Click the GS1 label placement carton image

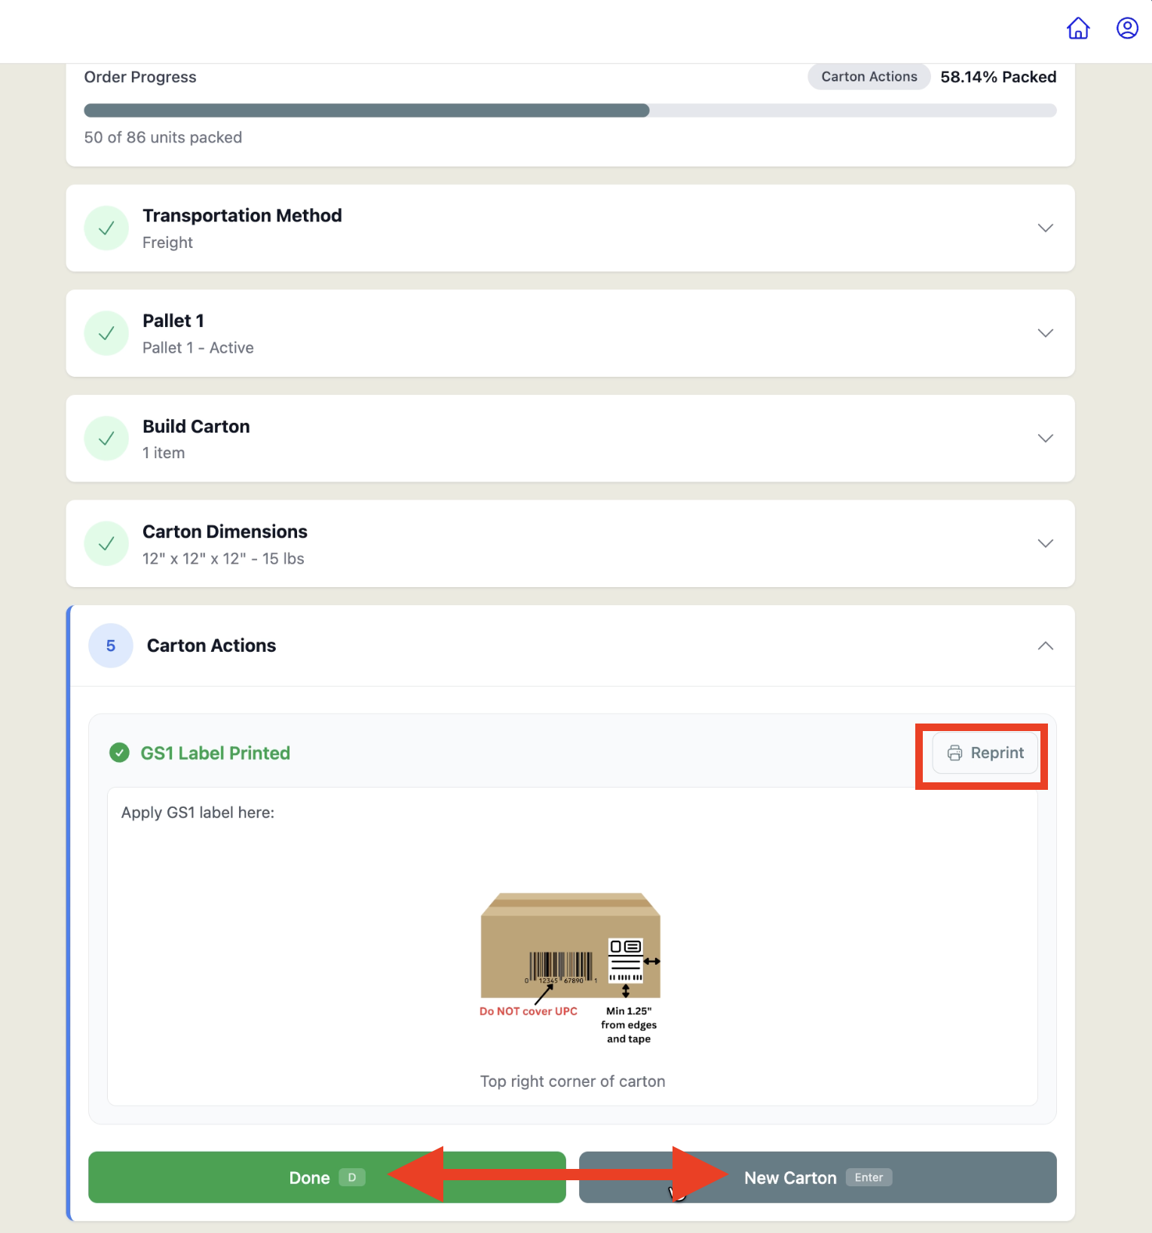[571, 968]
